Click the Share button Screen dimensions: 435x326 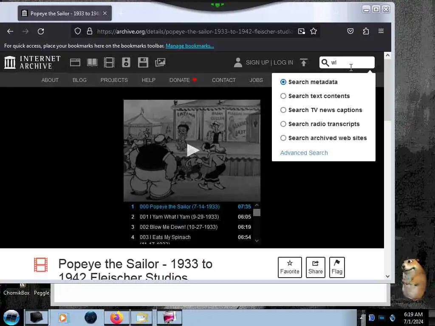pos(316,267)
